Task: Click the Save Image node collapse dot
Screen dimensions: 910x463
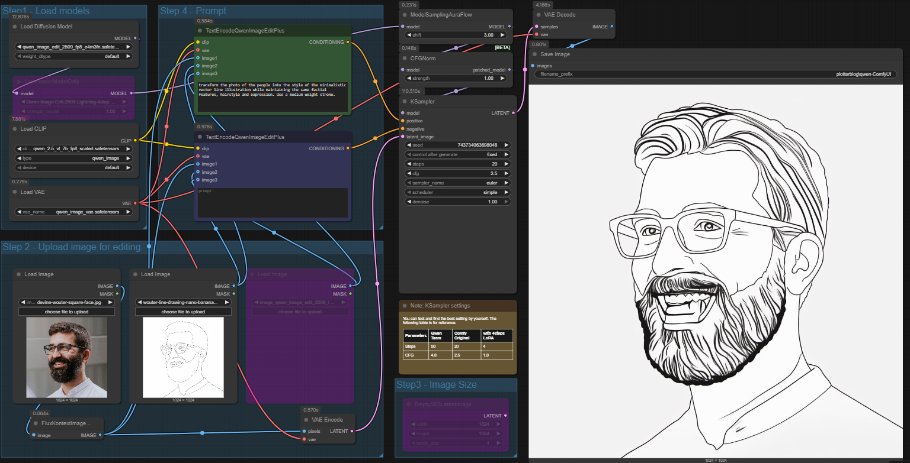Action: coord(535,54)
